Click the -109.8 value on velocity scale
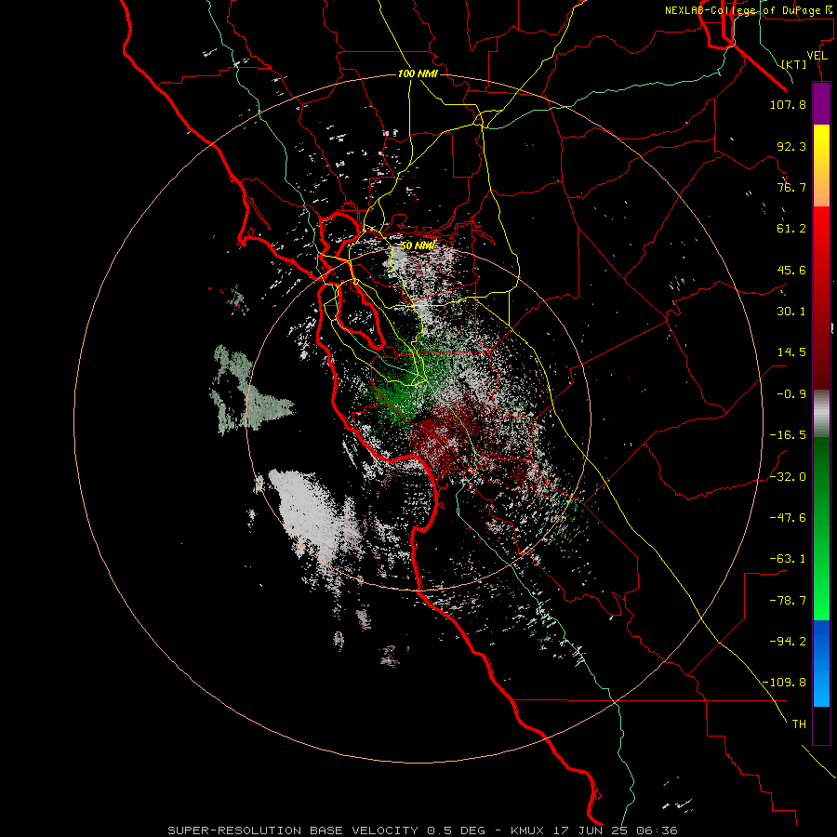 [785, 683]
